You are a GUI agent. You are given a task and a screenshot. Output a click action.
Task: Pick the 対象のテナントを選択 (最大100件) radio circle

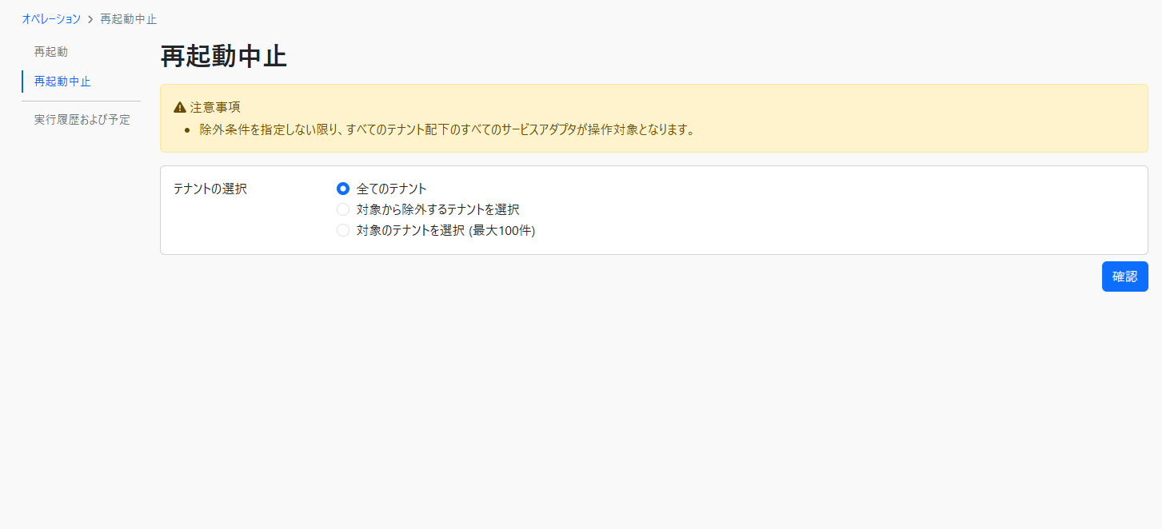(343, 230)
